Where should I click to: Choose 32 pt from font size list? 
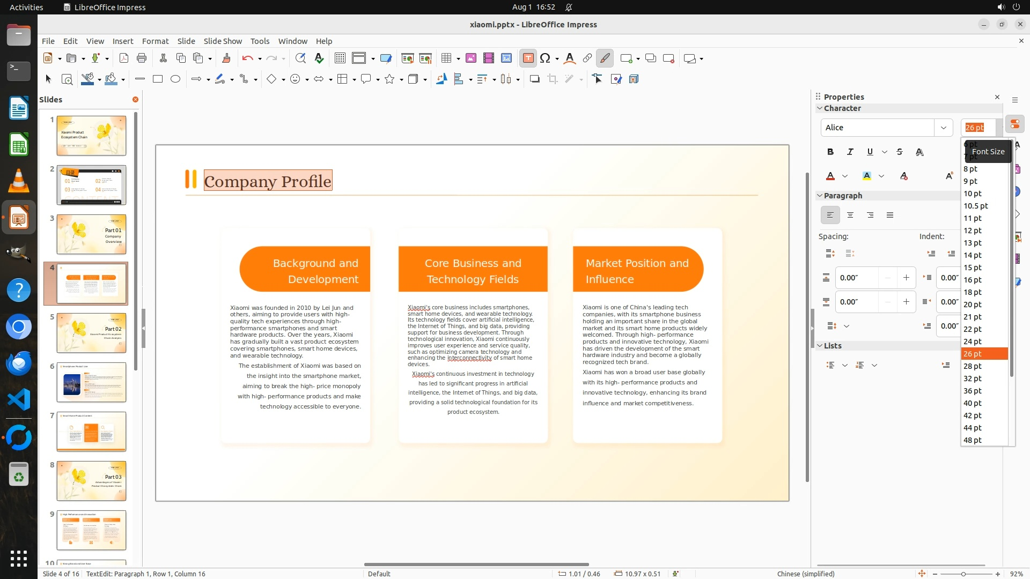(x=973, y=378)
